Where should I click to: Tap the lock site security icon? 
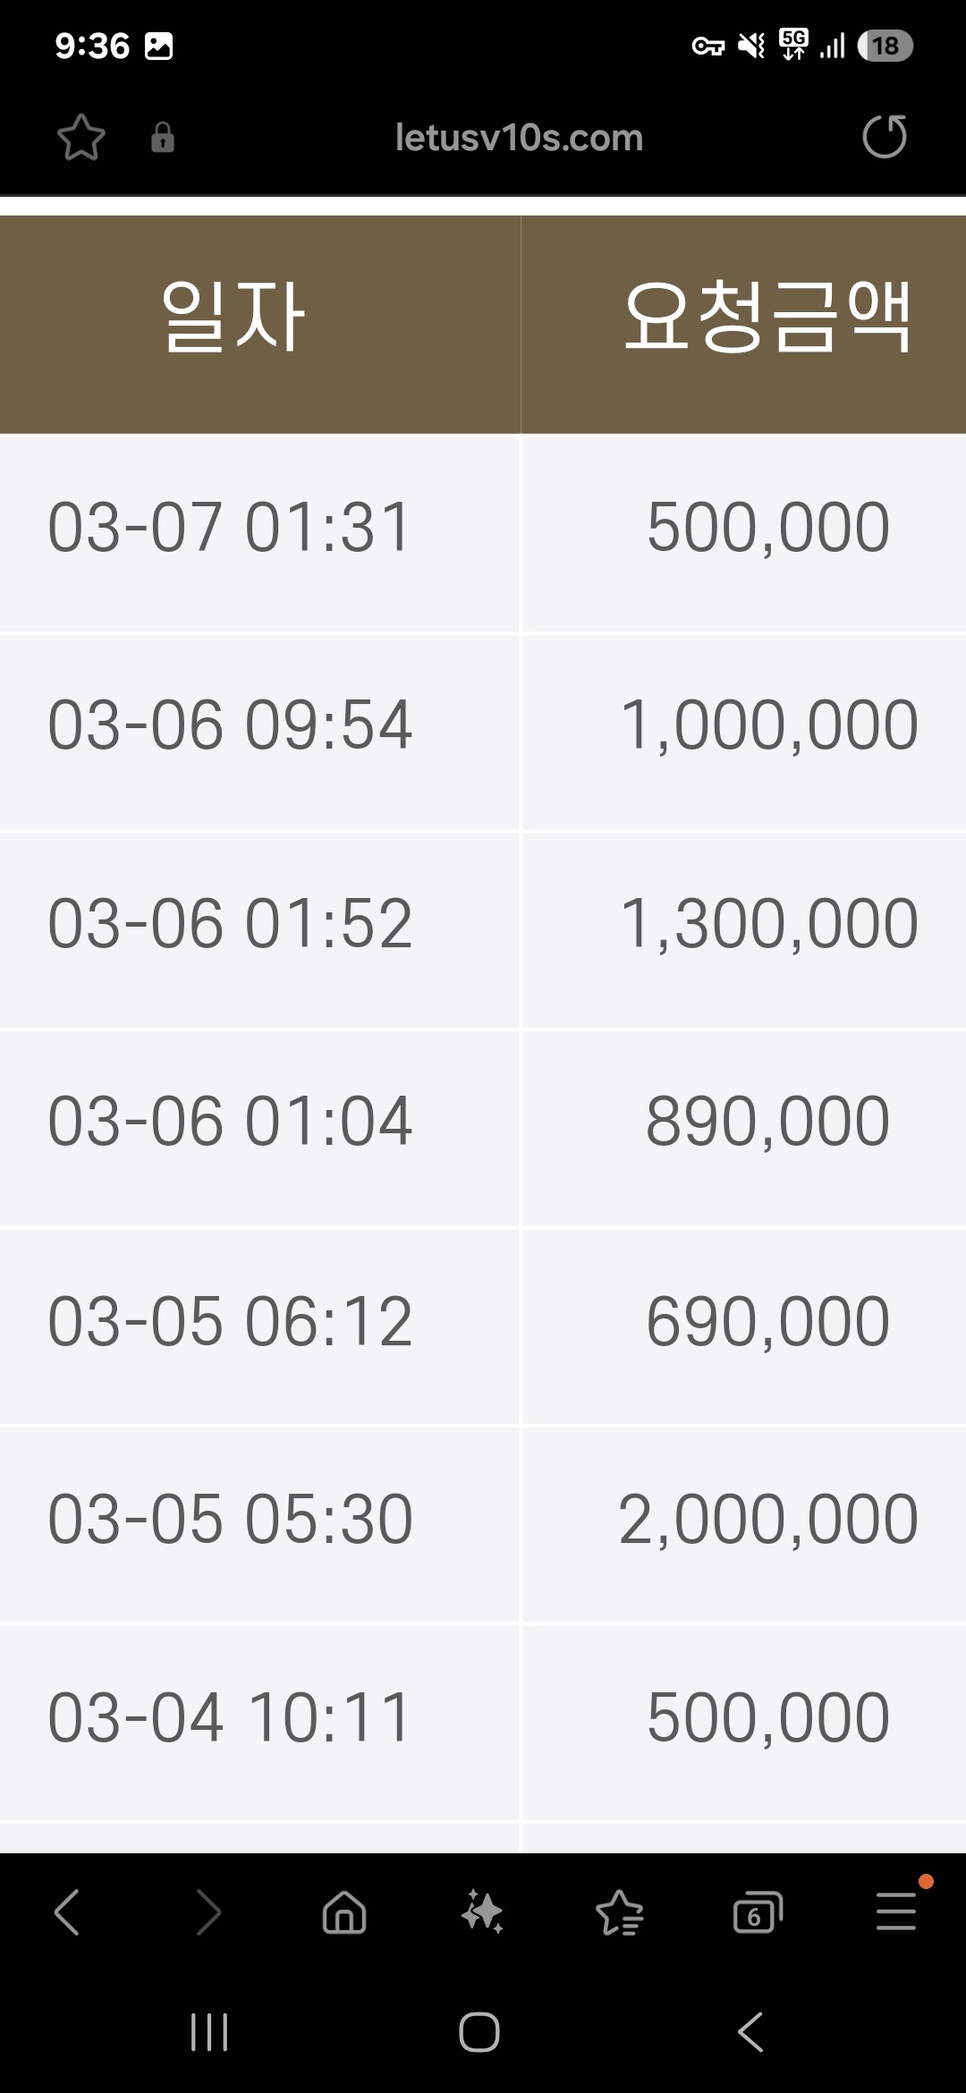point(162,138)
